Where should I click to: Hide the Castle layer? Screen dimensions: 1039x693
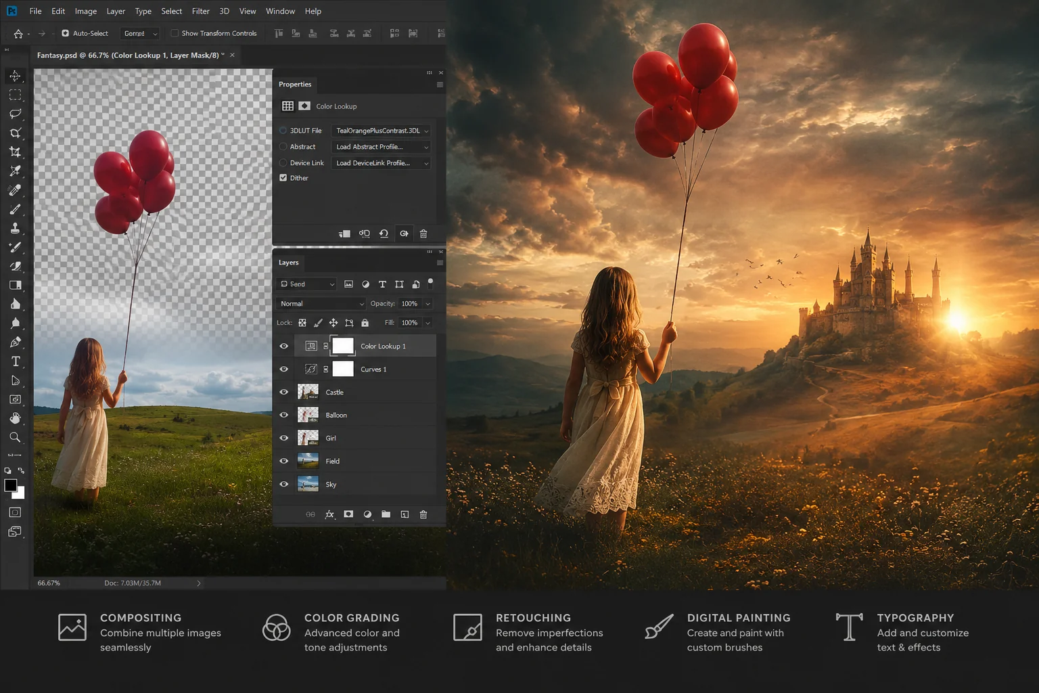point(284,392)
